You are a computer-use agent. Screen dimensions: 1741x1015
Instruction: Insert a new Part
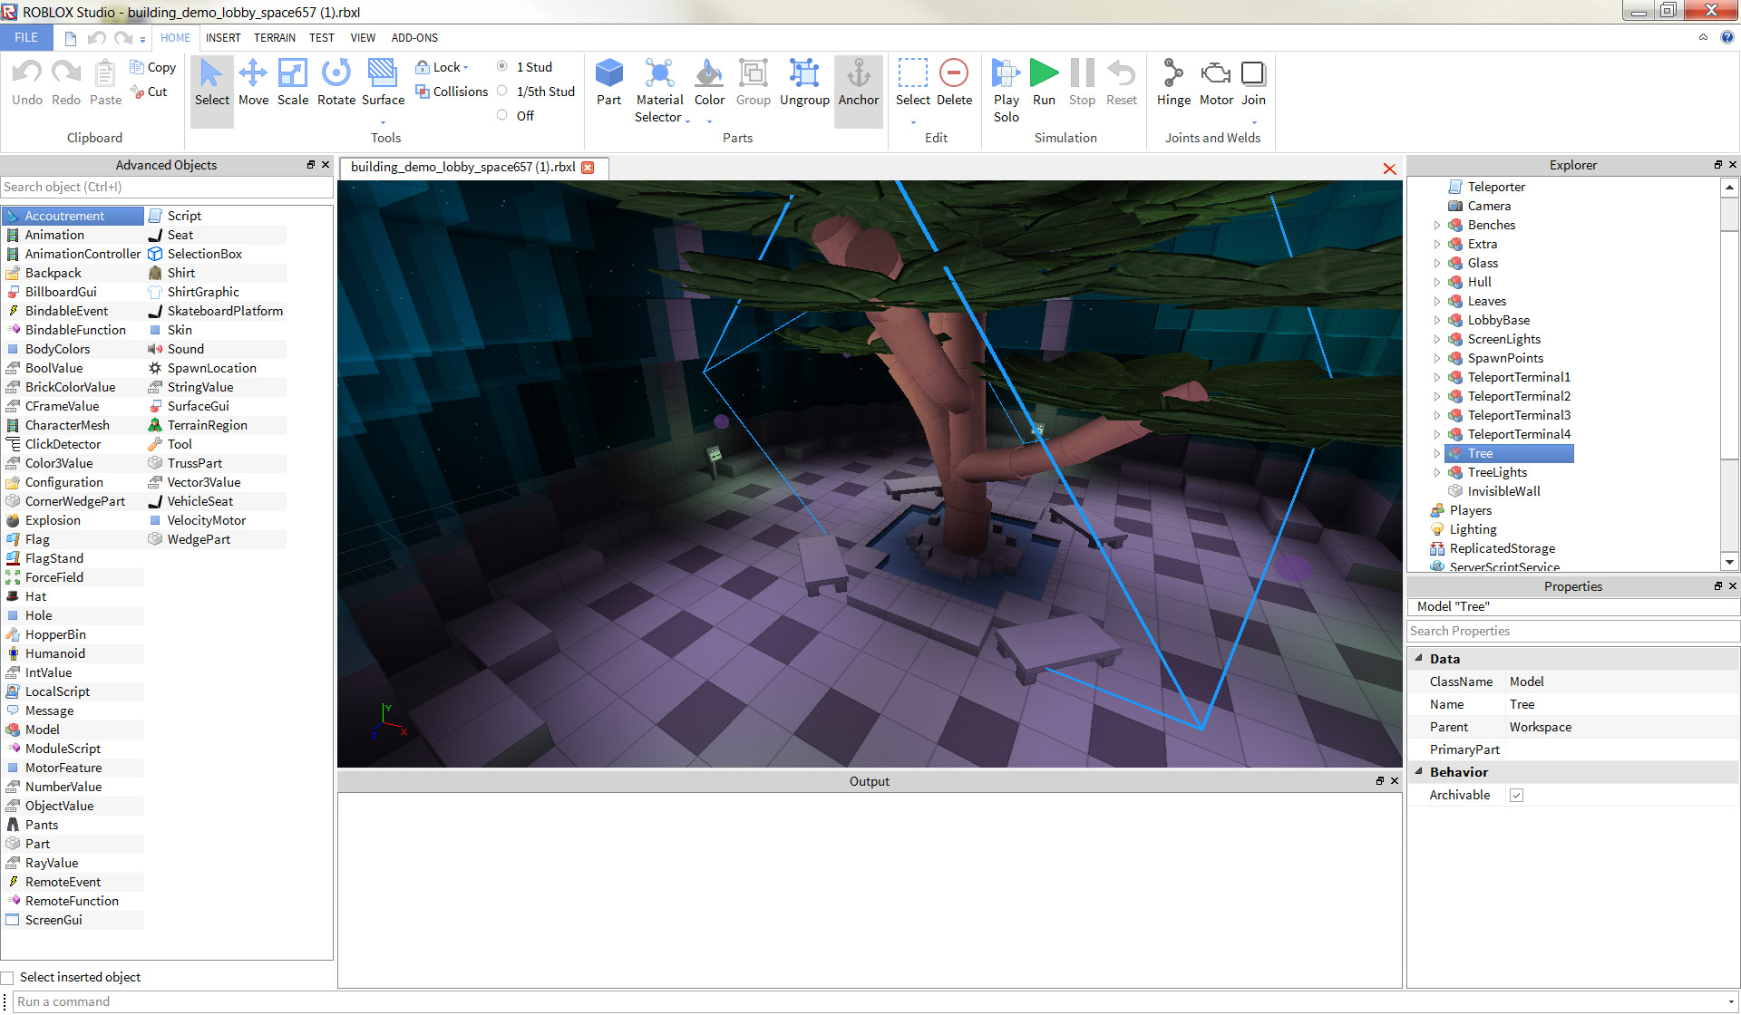[x=608, y=83]
